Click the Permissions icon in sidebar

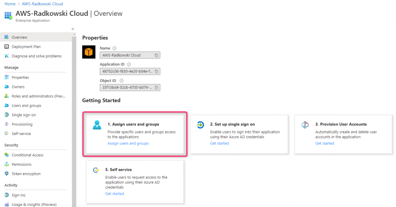7,164
